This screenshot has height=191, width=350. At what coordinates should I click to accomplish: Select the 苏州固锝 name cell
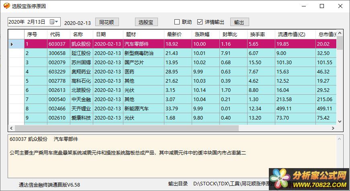click(x=81, y=63)
